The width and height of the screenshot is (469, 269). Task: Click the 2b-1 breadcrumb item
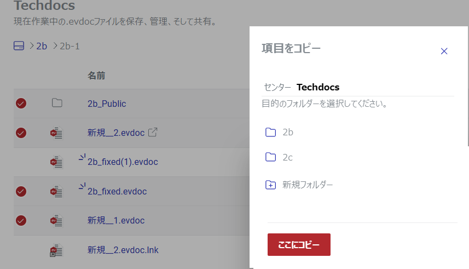[70, 46]
